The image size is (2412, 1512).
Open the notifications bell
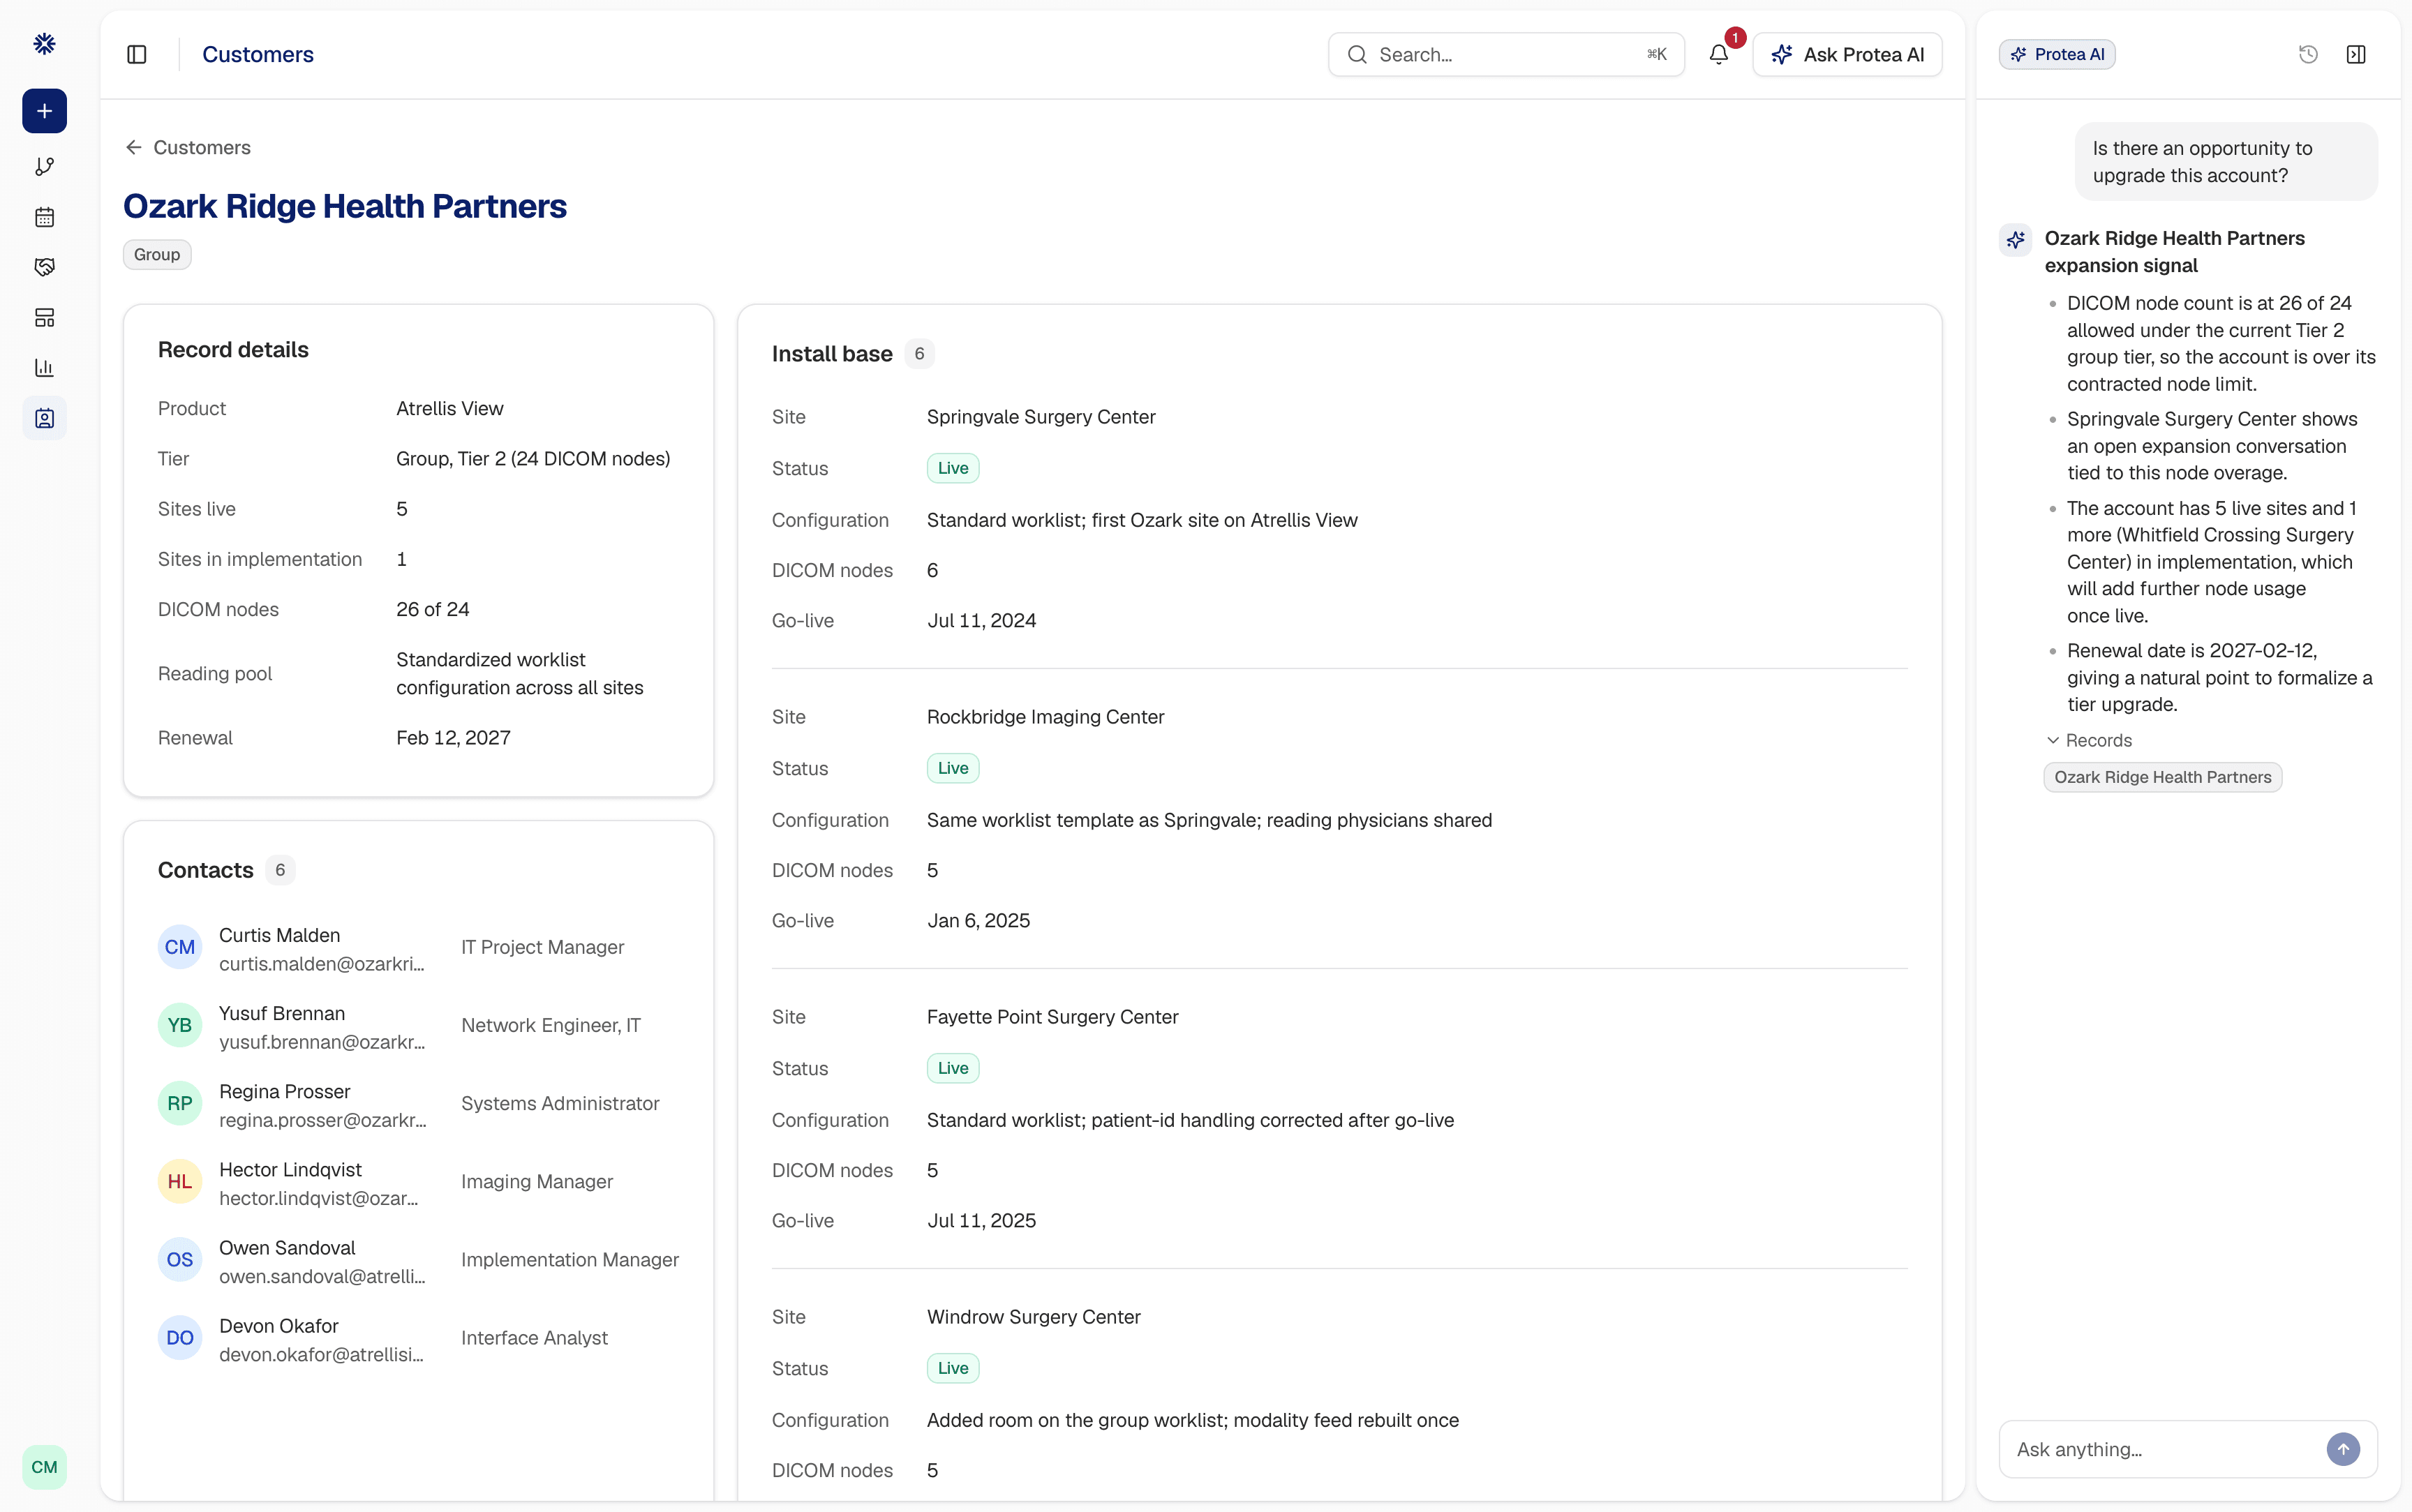coord(1718,54)
